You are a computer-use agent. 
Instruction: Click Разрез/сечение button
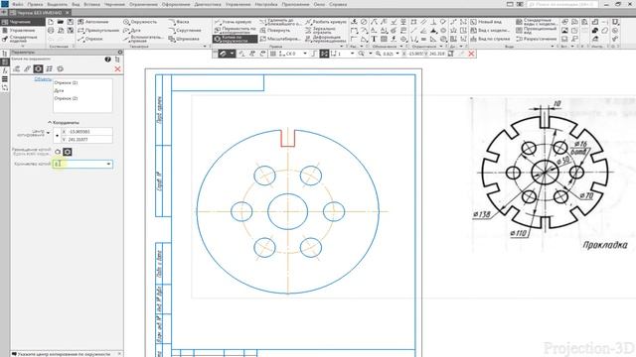(536, 39)
